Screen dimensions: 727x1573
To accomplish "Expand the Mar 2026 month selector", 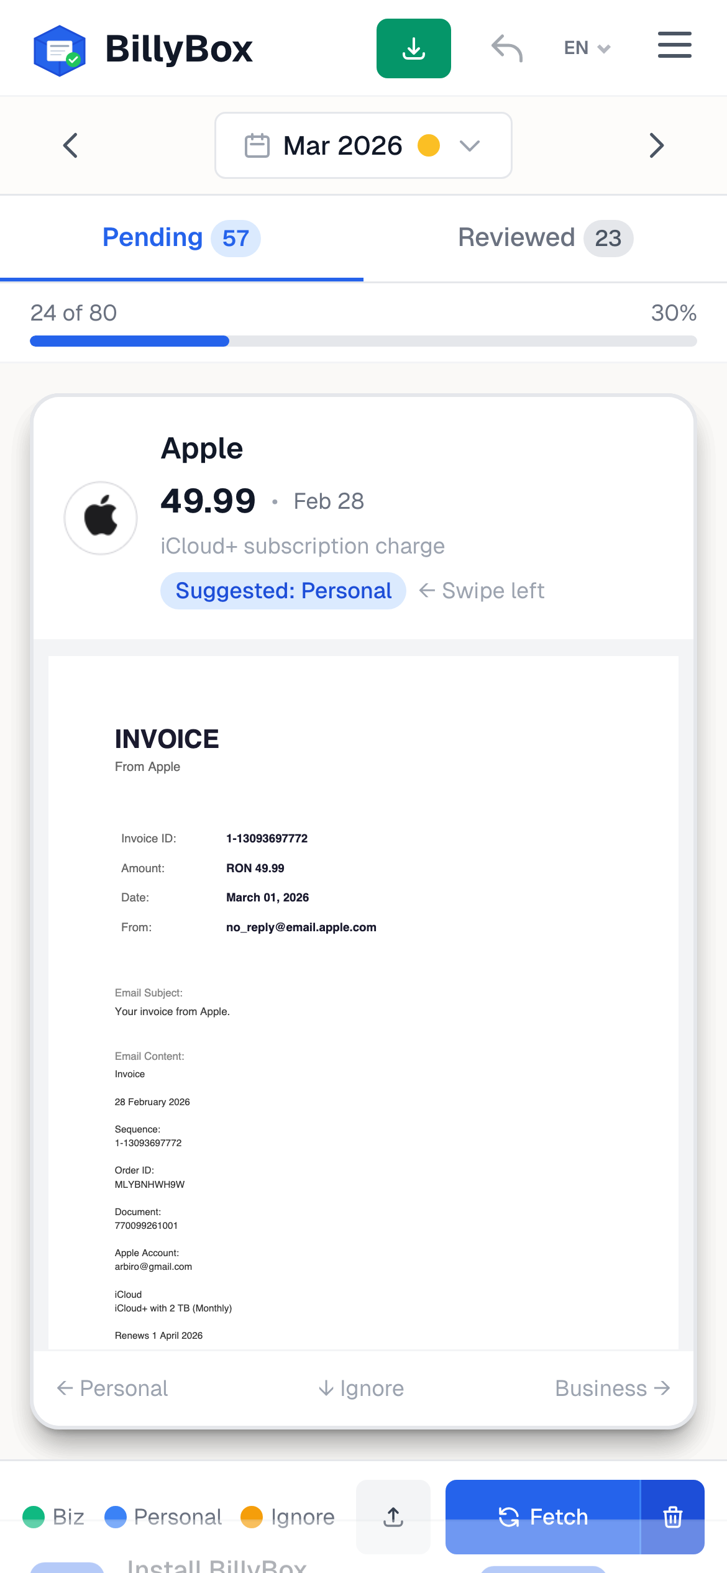I will tap(470, 145).
